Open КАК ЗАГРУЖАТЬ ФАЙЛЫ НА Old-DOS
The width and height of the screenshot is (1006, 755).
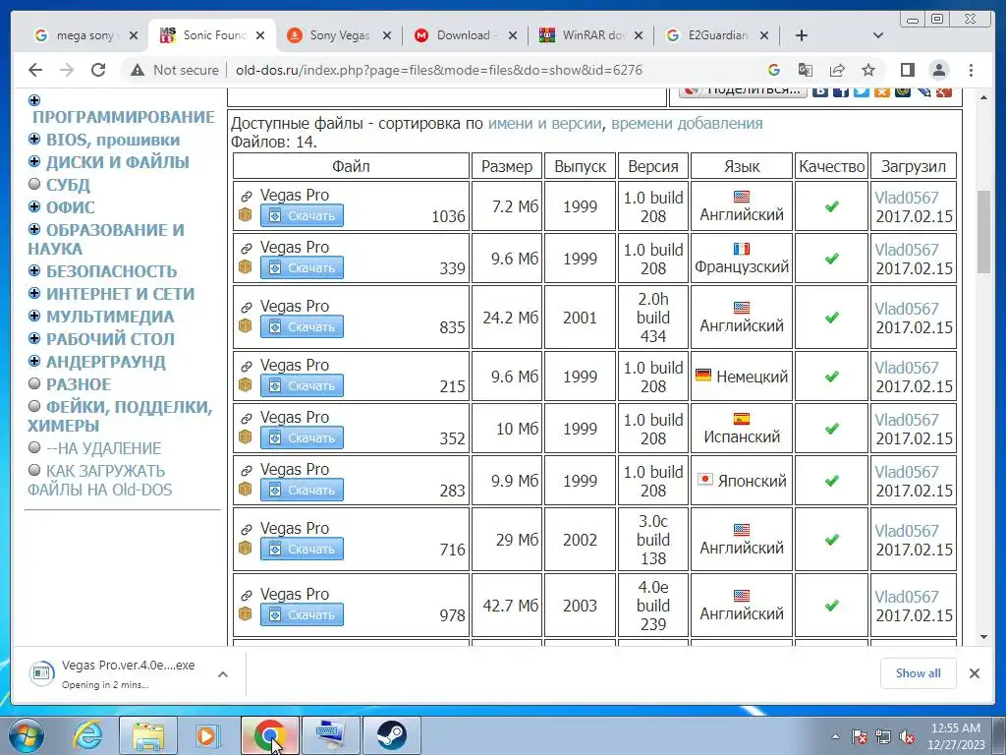coord(99,480)
